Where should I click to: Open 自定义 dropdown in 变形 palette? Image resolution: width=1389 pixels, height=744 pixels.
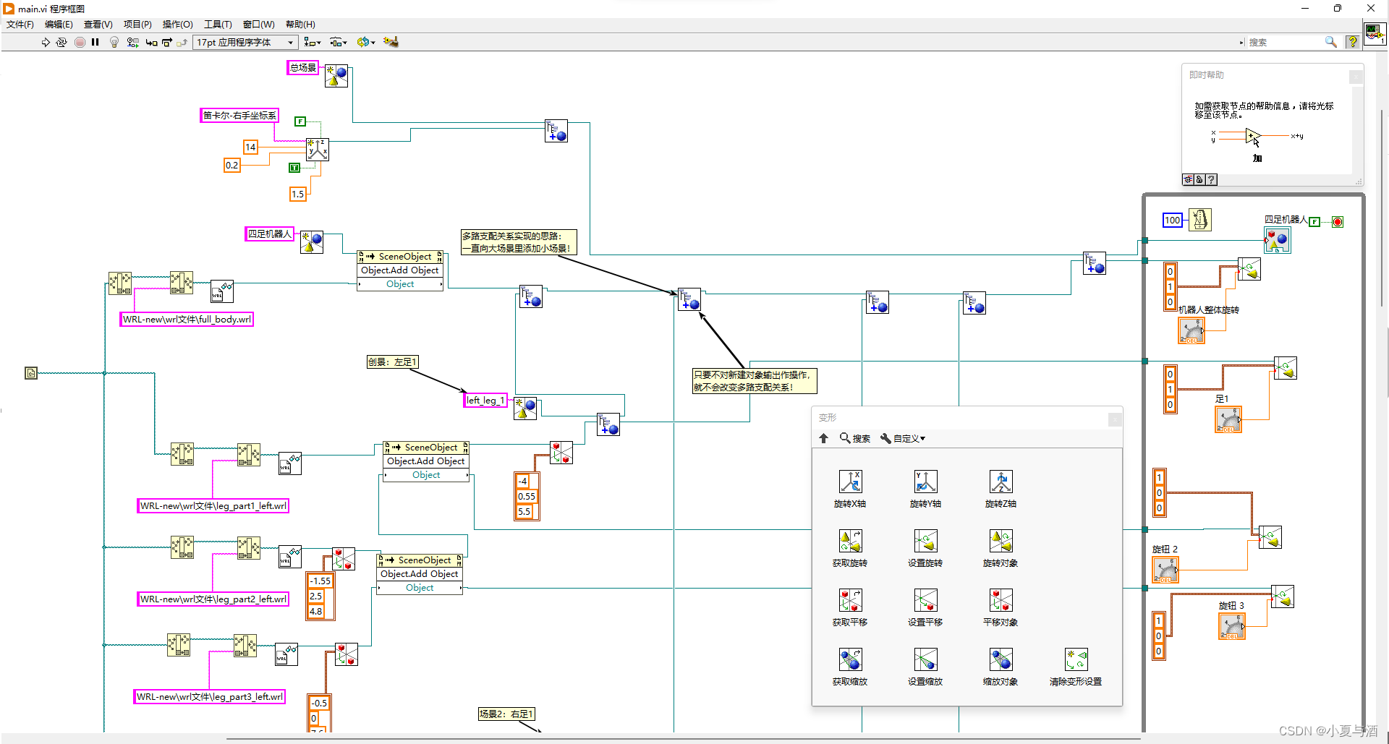pyautogui.click(x=902, y=438)
